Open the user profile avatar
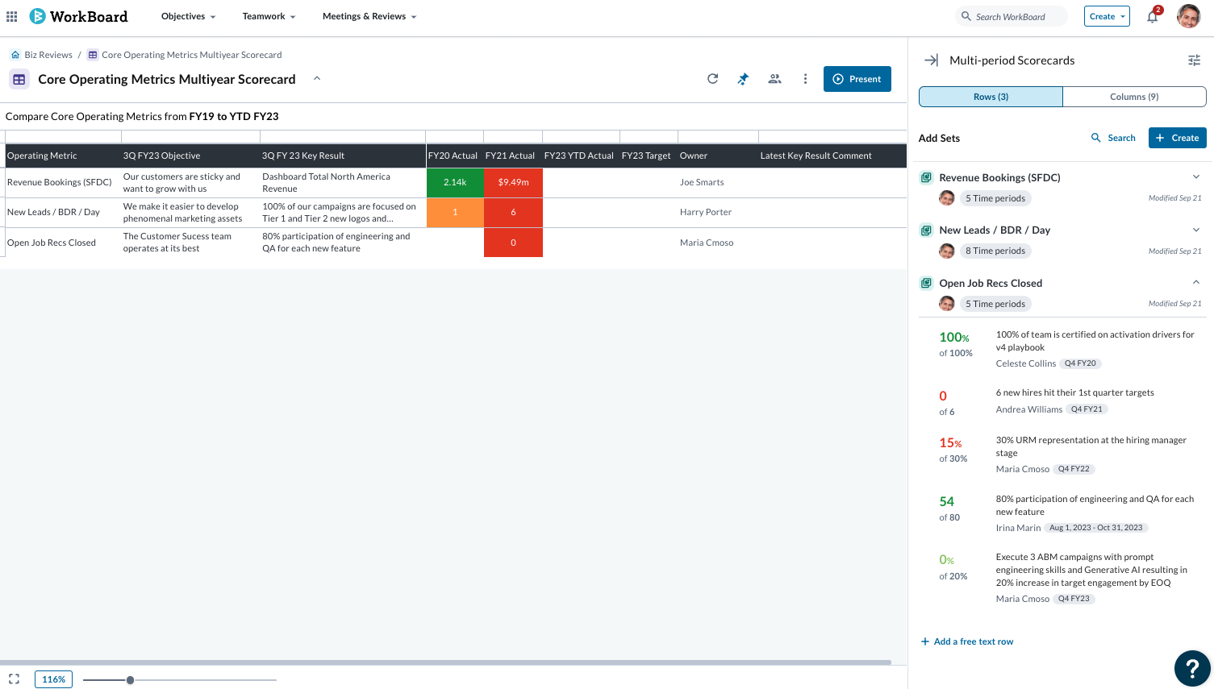 (1189, 16)
